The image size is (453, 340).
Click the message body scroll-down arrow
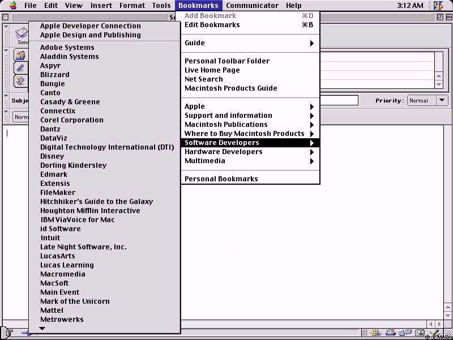click(x=448, y=314)
